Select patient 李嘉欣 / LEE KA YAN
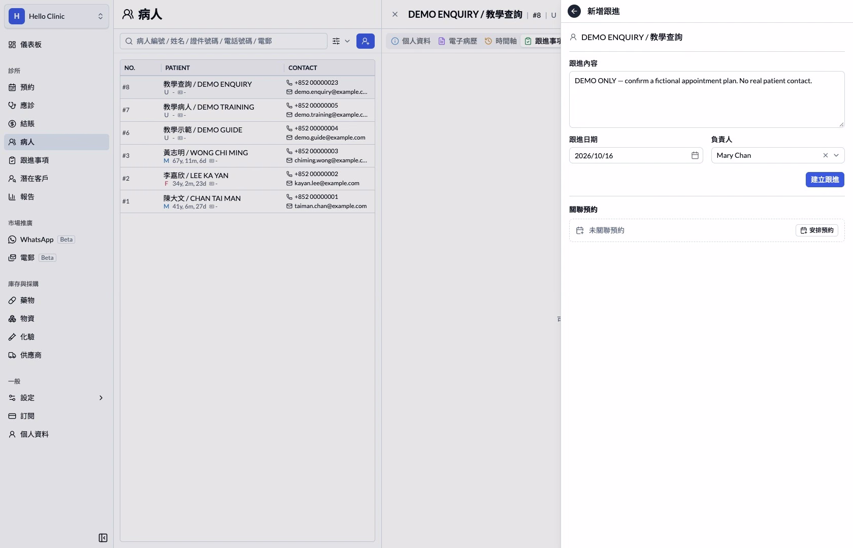Screen dimensions: 853x548 pos(247,179)
